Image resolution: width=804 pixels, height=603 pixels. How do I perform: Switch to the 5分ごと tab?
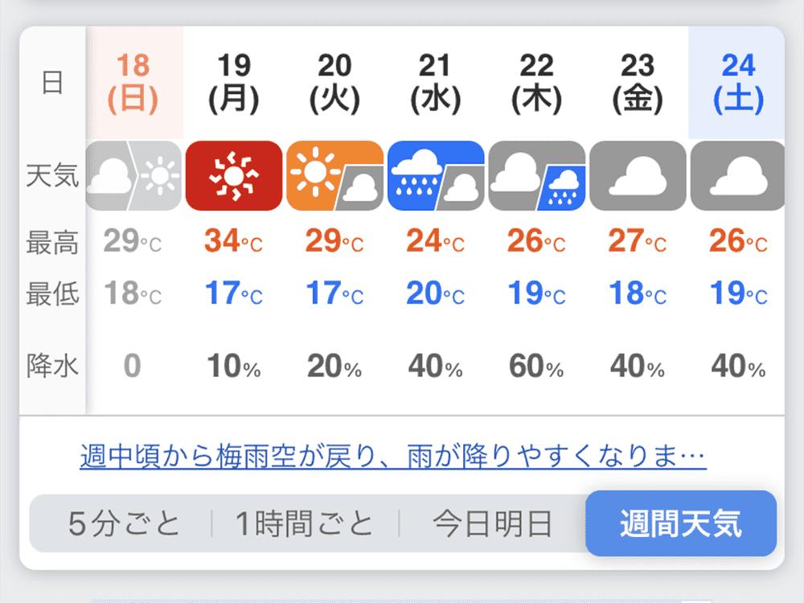point(124,523)
